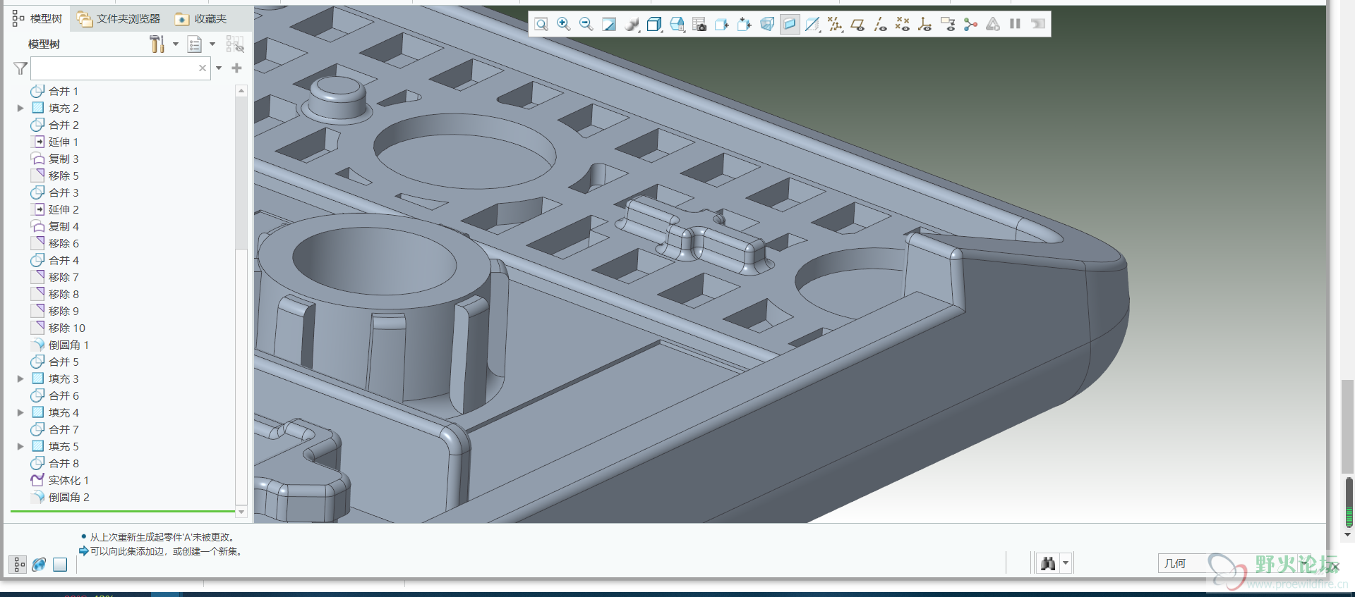1355x597 pixels.
Task: Open the dropdown arrow beside hammer settings icon
Action: click(176, 44)
